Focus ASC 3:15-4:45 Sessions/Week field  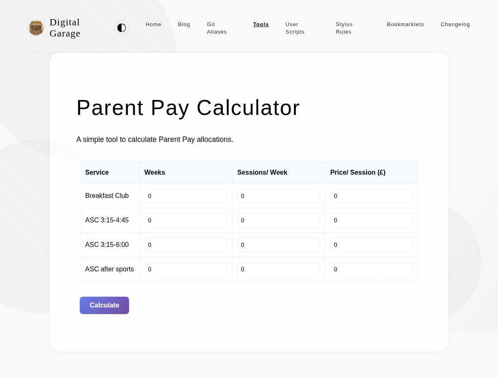click(x=278, y=220)
